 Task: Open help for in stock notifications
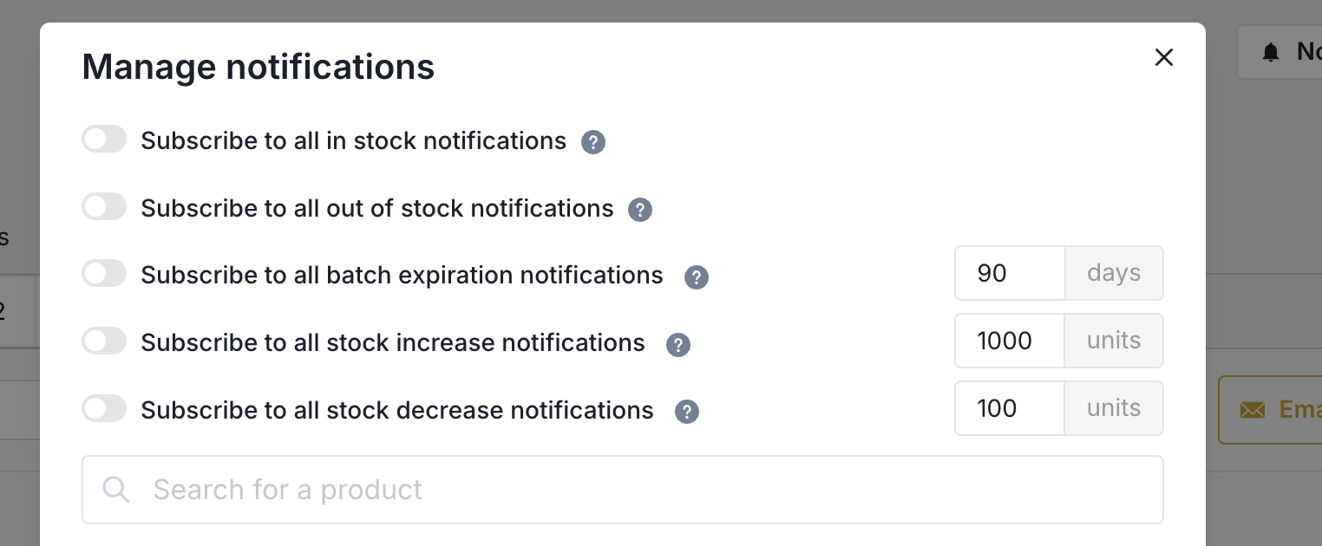coord(593,142)
